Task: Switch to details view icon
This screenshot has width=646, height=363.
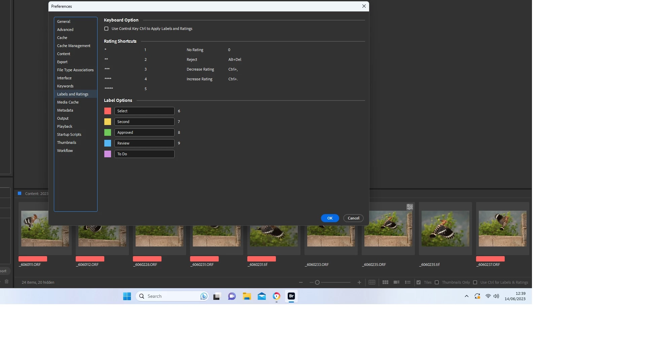Action: point(397,282)
